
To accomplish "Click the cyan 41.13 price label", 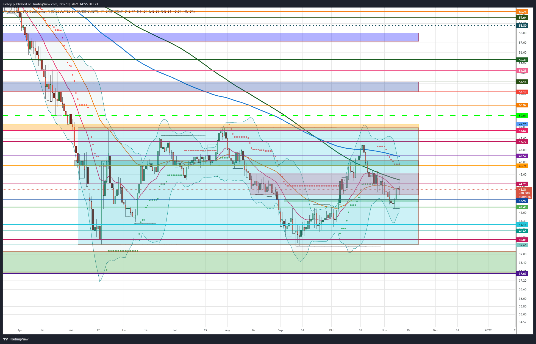I will [x=523, y=225].
